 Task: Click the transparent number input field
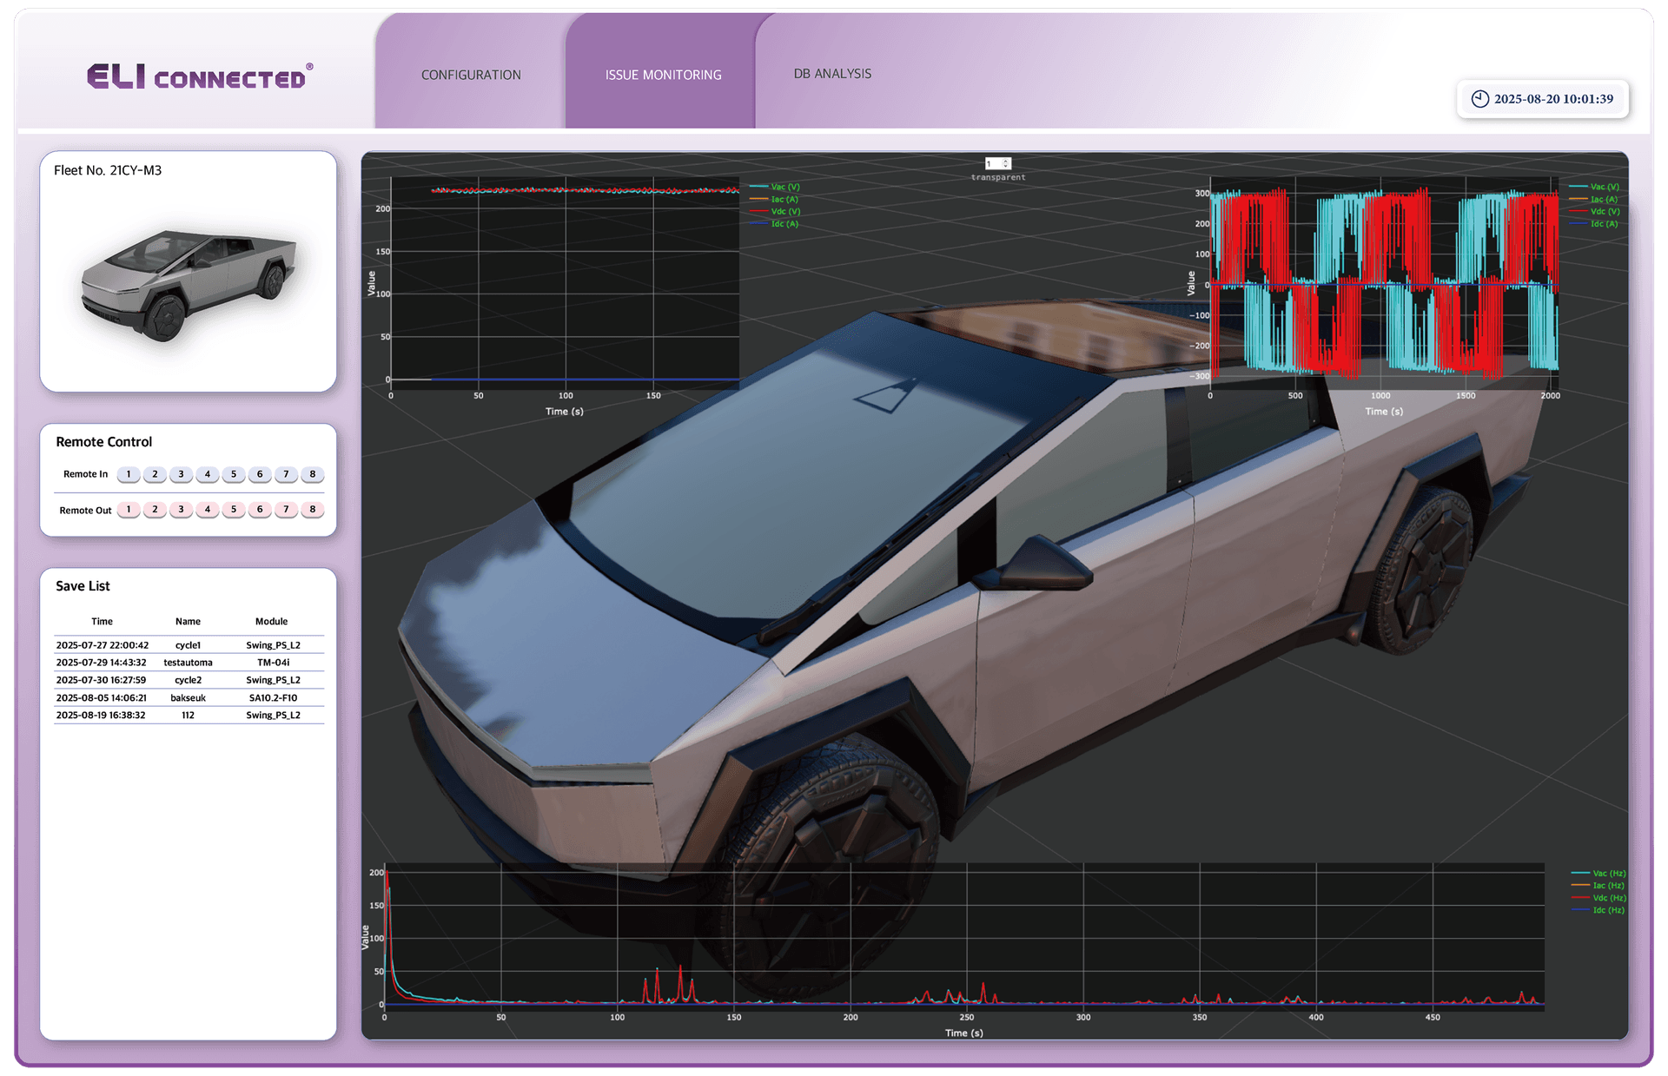point(993,163)
